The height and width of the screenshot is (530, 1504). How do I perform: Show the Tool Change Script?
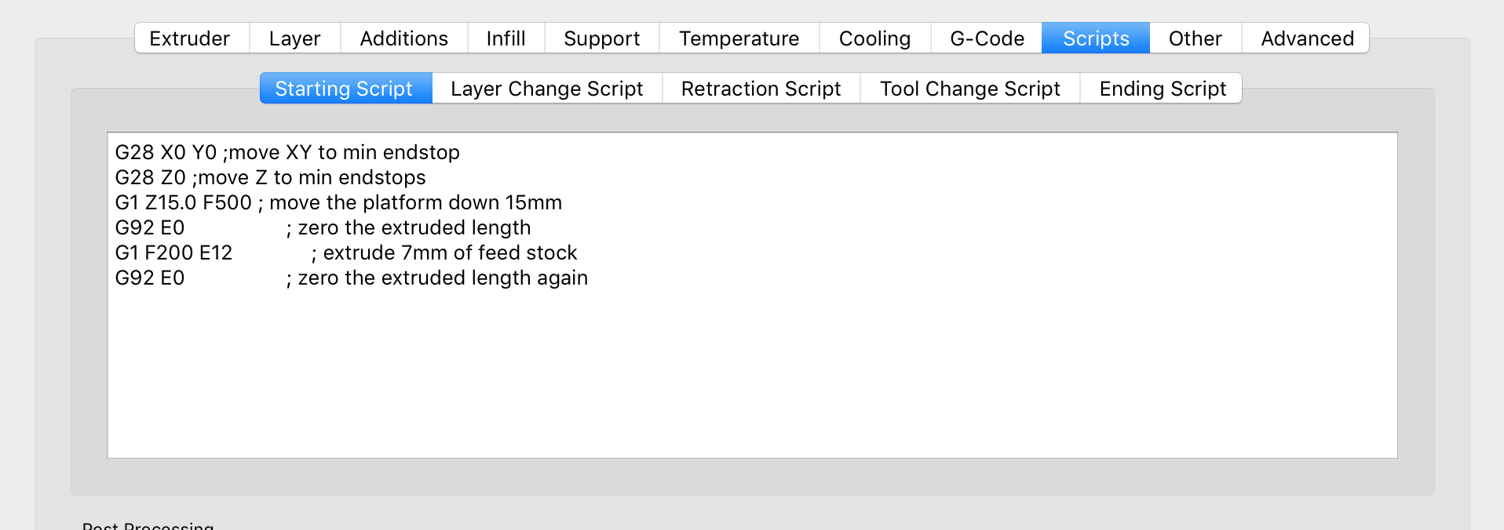[969, 89]
